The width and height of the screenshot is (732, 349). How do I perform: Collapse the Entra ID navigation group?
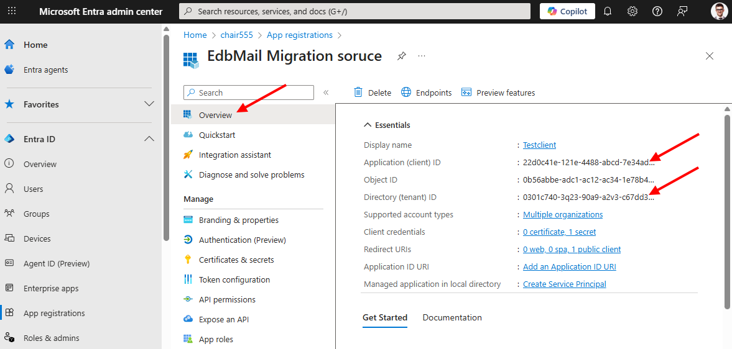(x=149, y=139)
